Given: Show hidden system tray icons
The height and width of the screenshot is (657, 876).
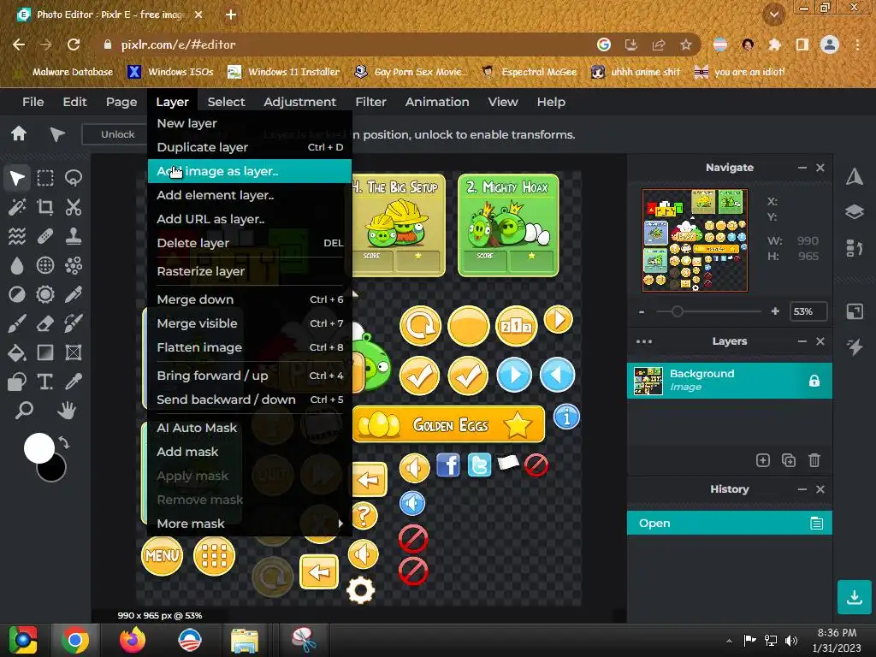Looking at the screenshot, I should point(729,640).
